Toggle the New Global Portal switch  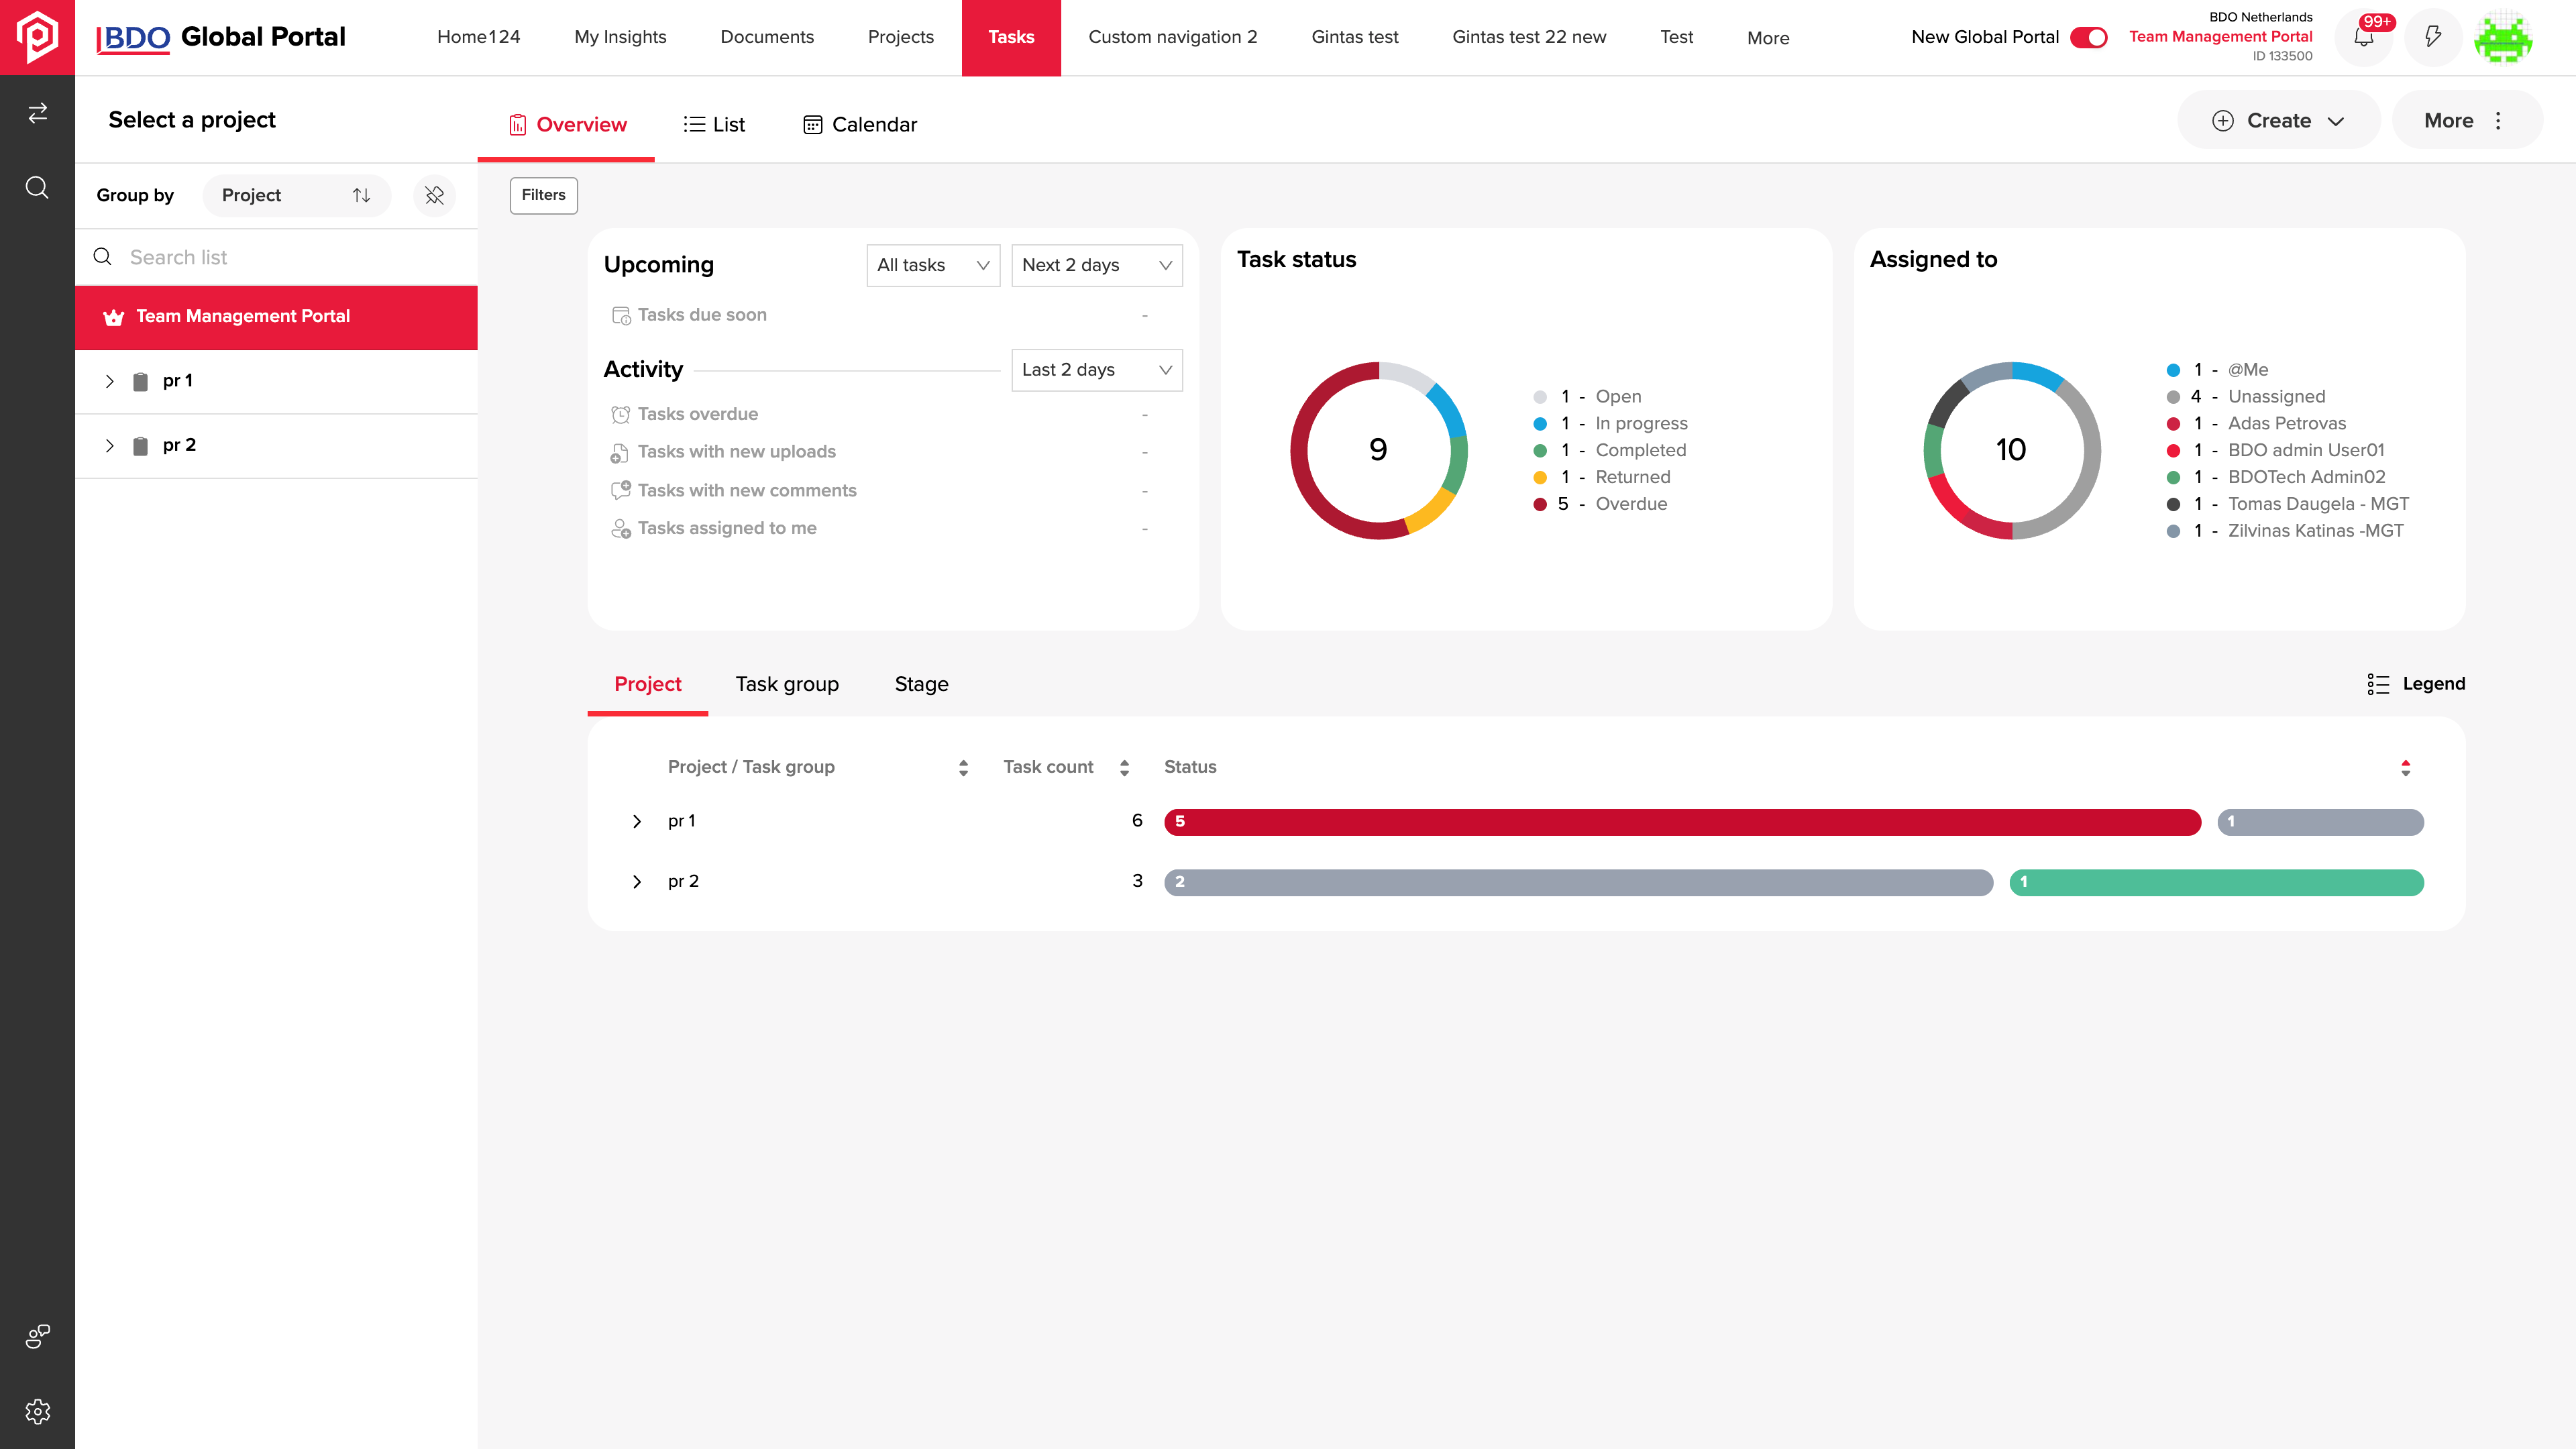tap(2089, 37)
